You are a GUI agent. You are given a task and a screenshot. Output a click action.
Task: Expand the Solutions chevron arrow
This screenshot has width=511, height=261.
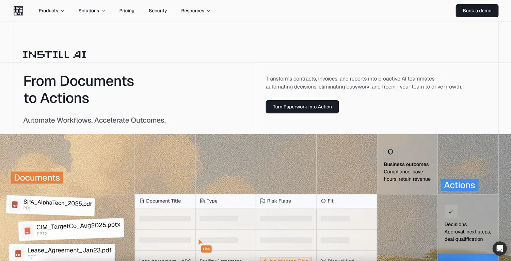pos(103,11)
